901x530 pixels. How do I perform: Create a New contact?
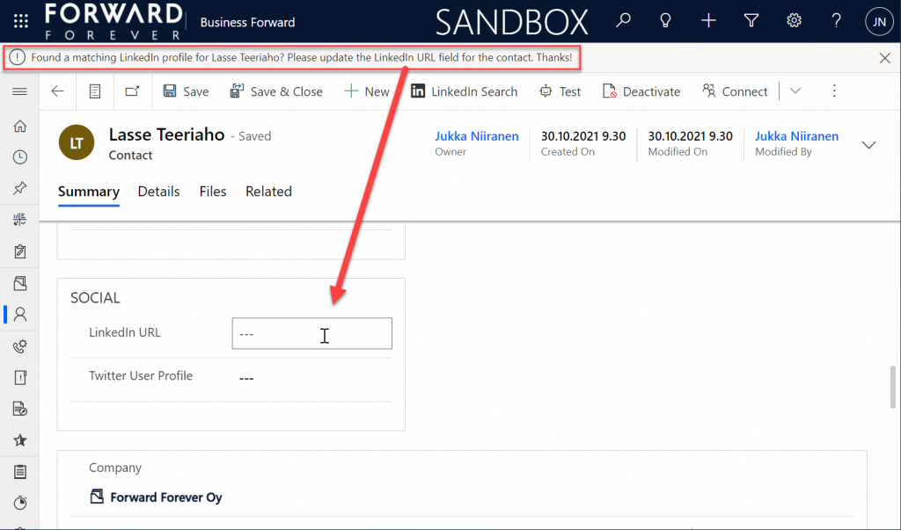pyautogui.click(x=367, y=91)
